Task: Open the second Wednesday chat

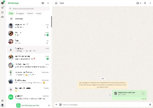Action: click(x=29, y=81)
